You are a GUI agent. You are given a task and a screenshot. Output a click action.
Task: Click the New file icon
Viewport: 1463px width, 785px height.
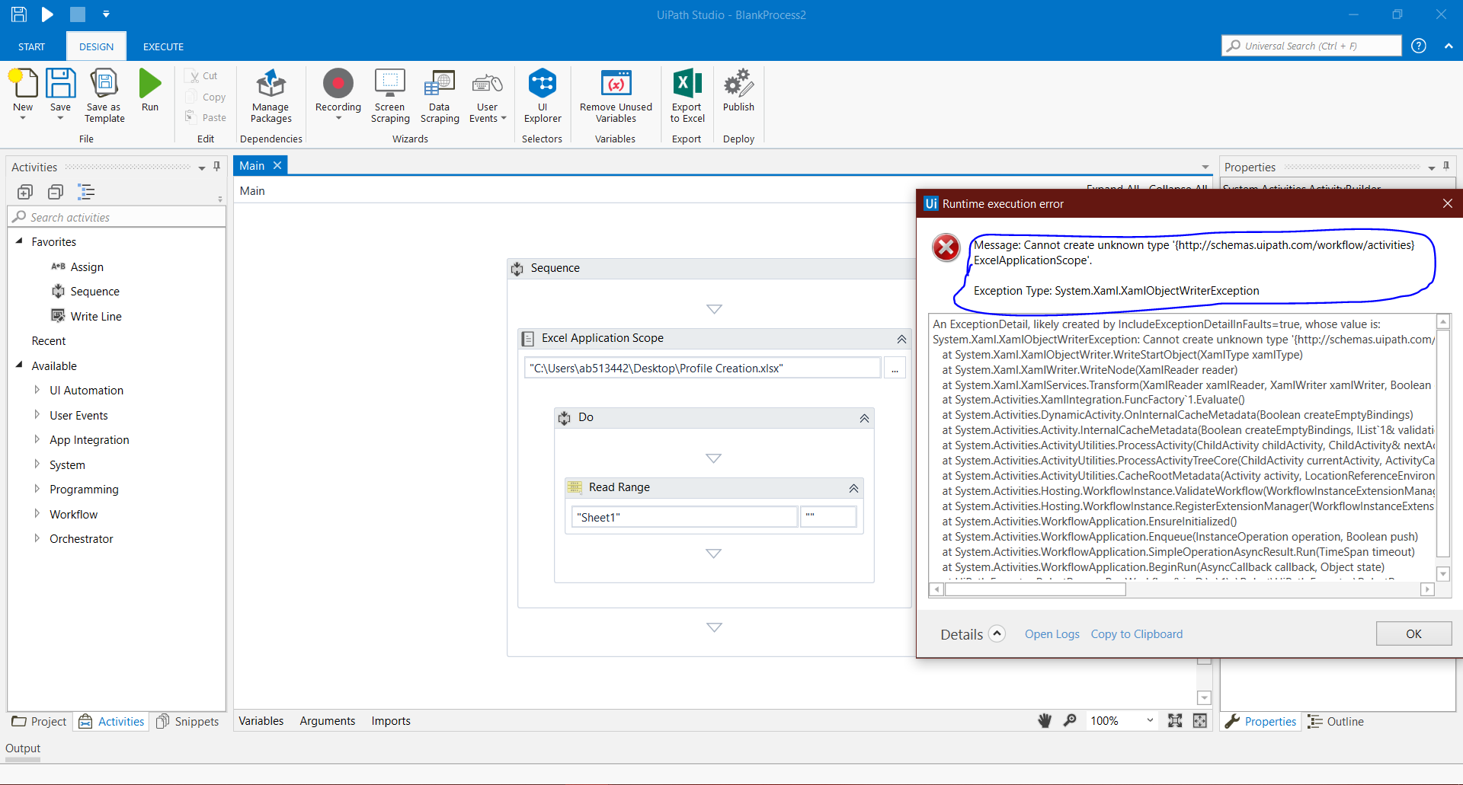pos(23,84)
